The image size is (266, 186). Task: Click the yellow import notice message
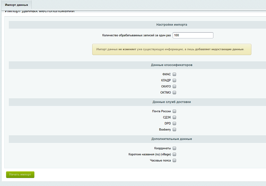pyautogui.click(x=172, y=49)
